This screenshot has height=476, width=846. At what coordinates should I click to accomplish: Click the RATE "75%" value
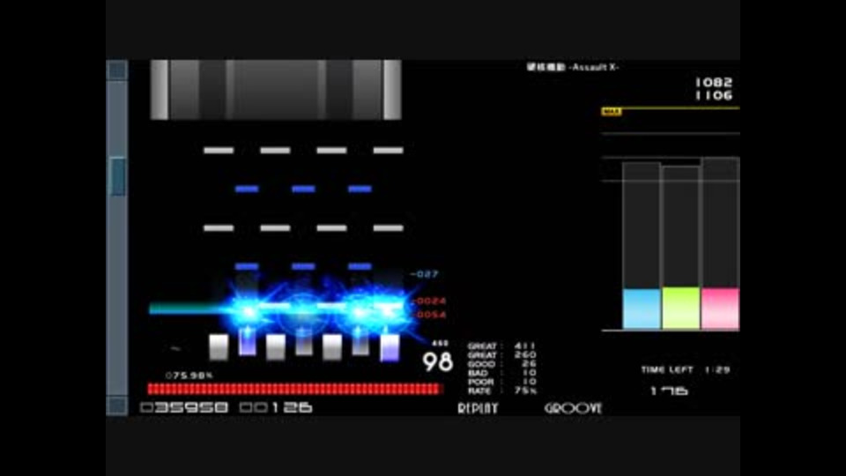pyautogui.click(x=525, y=390)
